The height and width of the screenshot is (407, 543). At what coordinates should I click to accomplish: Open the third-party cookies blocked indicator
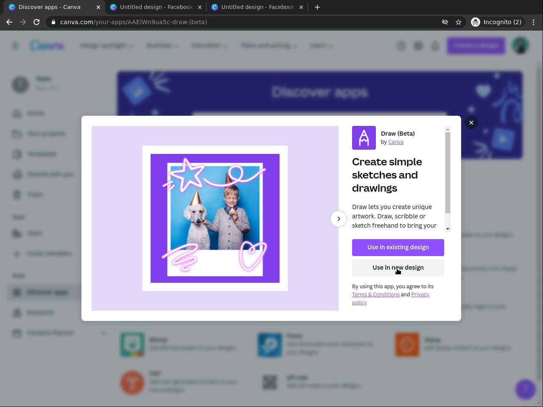click(445, 22)
